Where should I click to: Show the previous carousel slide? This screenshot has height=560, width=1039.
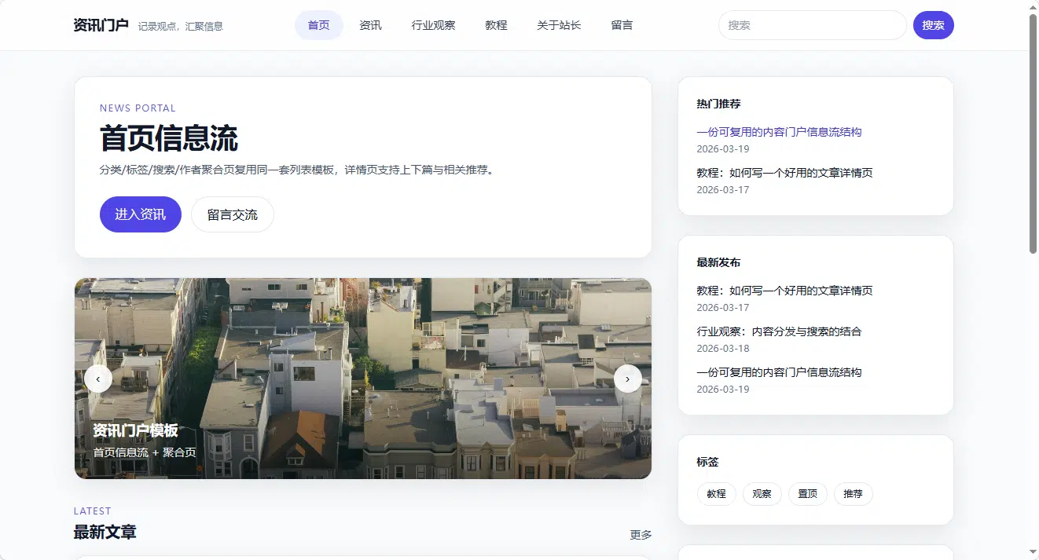98,379
